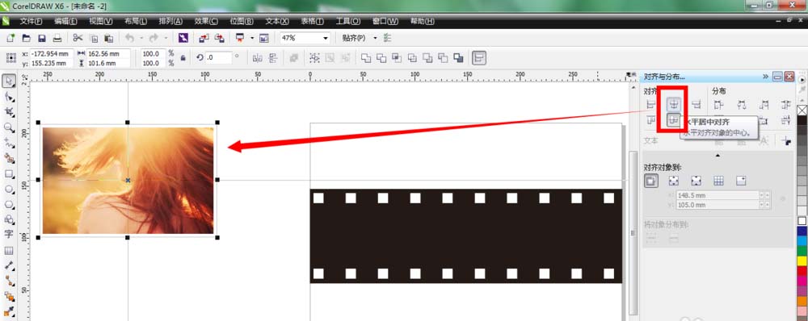Toggle the Align and Distribute docker button

point(480,57)
